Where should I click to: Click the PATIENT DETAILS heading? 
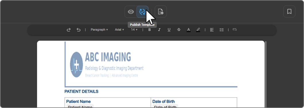tap(82, 92)
